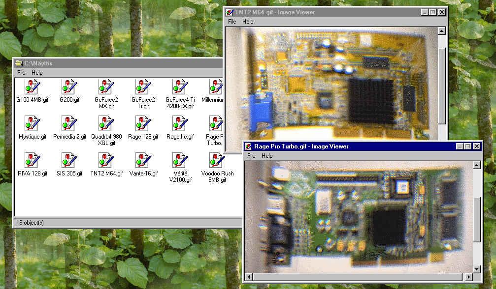Click the "C:\Näyttis" title text of the folder window
The width and height of the screenshot is (496, 289).
[x=38, y=63]
